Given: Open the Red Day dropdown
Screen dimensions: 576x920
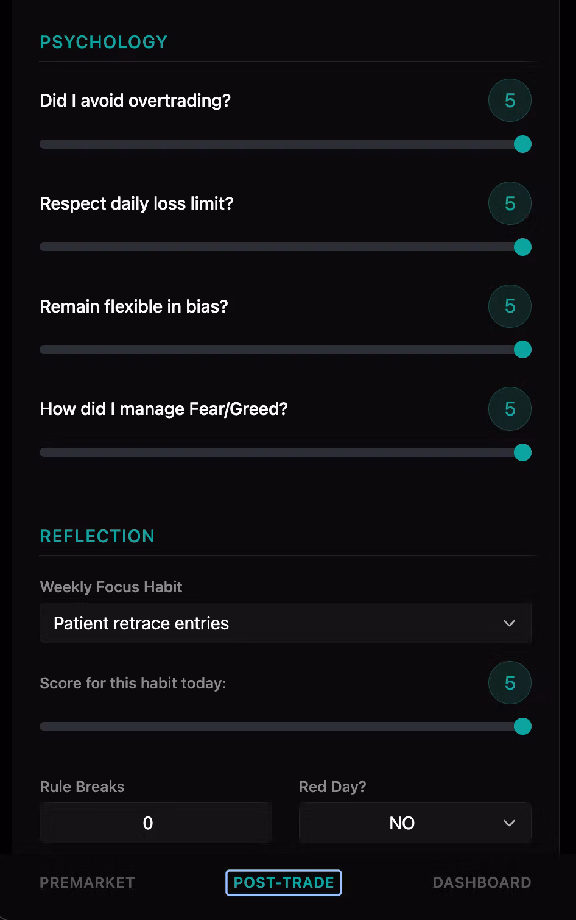Looking at the screenshot, I should pyautogui.click(x=415, y=823).
